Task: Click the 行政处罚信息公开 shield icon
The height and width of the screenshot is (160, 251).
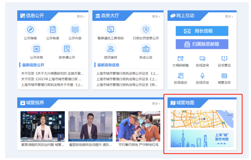Action: (146, 29)
